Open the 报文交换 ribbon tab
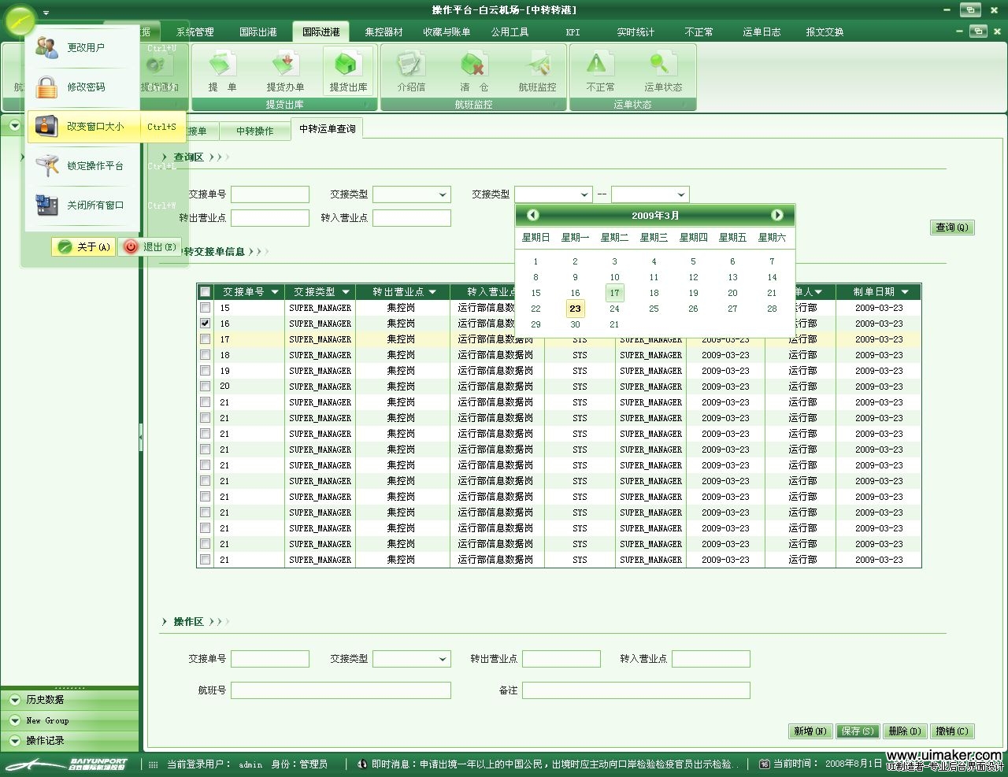This screenshot has width=1008, height=777. [825, 32]
